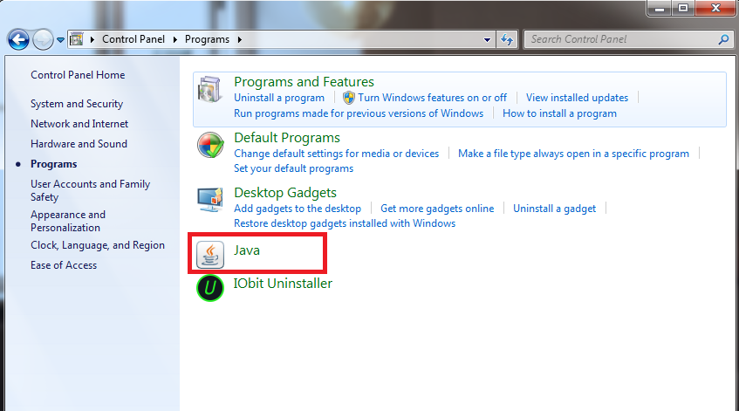Maximize the Control Panel window
This screenshot has width=739, height=411.
(683, 9)
